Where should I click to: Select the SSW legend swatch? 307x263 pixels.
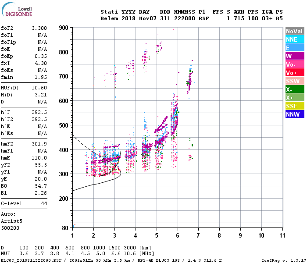click(295, 81)
